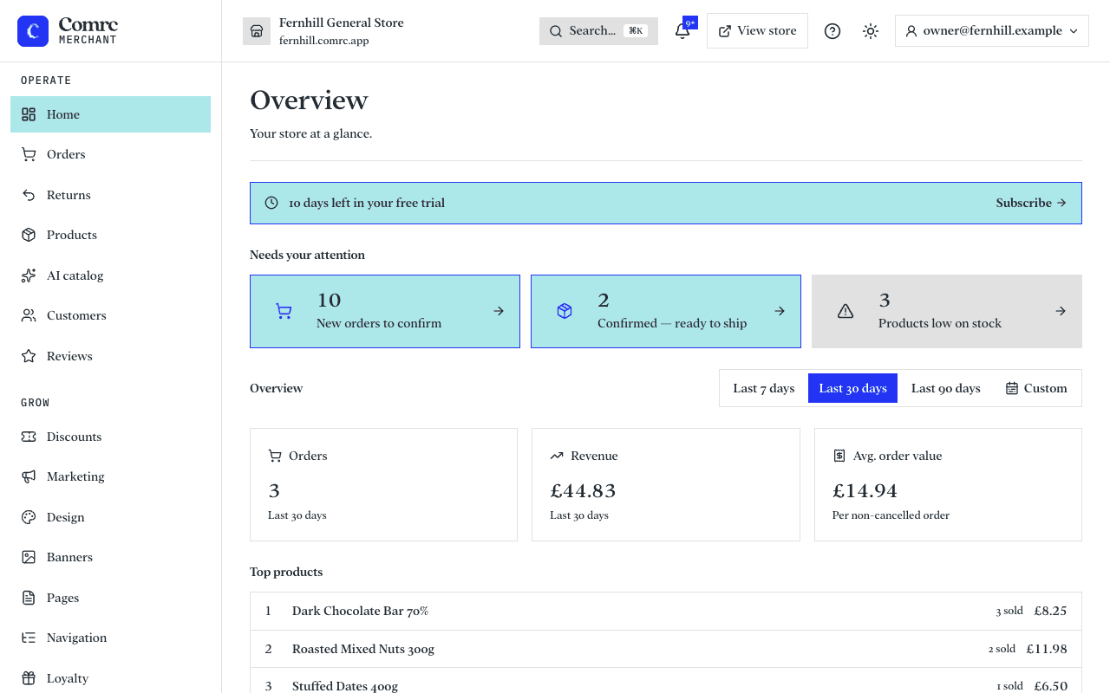
Task: Click Stuffed Dates 400g row
Action: point(666,681)
